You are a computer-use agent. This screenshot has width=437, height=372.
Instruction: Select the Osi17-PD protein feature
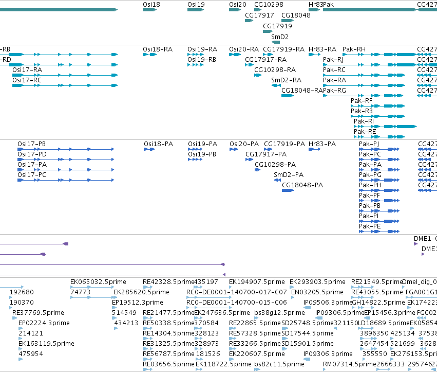tap(66, 160)
